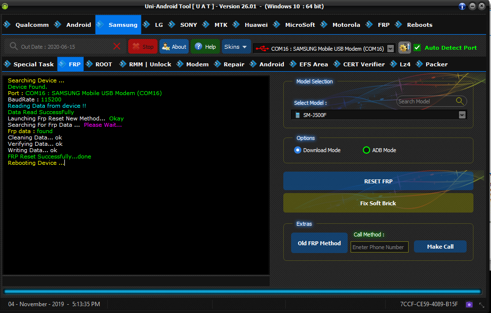The image size is (491, 313).
Task: Click the green app logo icon
Action: tap(5, 6)
